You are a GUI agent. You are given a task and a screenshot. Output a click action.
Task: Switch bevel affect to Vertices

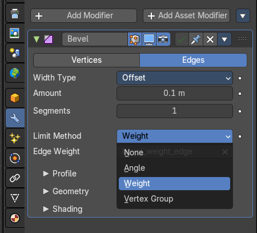click(87, 60)
